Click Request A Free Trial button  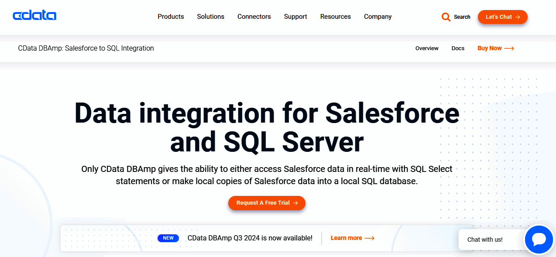point(267,203)
